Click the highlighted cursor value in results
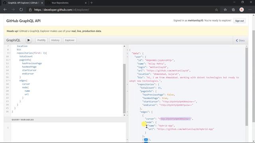The image size is (255, 143). 175,119
